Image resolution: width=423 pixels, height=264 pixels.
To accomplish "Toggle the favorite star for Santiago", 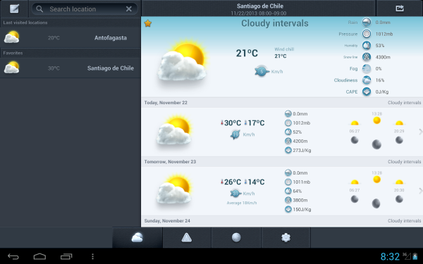I will (x=147, y=23).
